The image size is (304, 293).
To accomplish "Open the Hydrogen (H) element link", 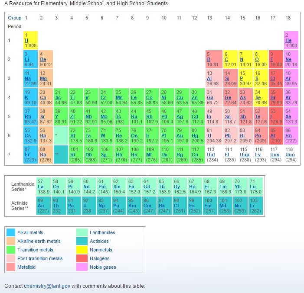I will coord(26,40).
